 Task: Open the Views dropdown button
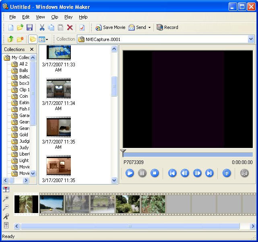pos(43,39)
